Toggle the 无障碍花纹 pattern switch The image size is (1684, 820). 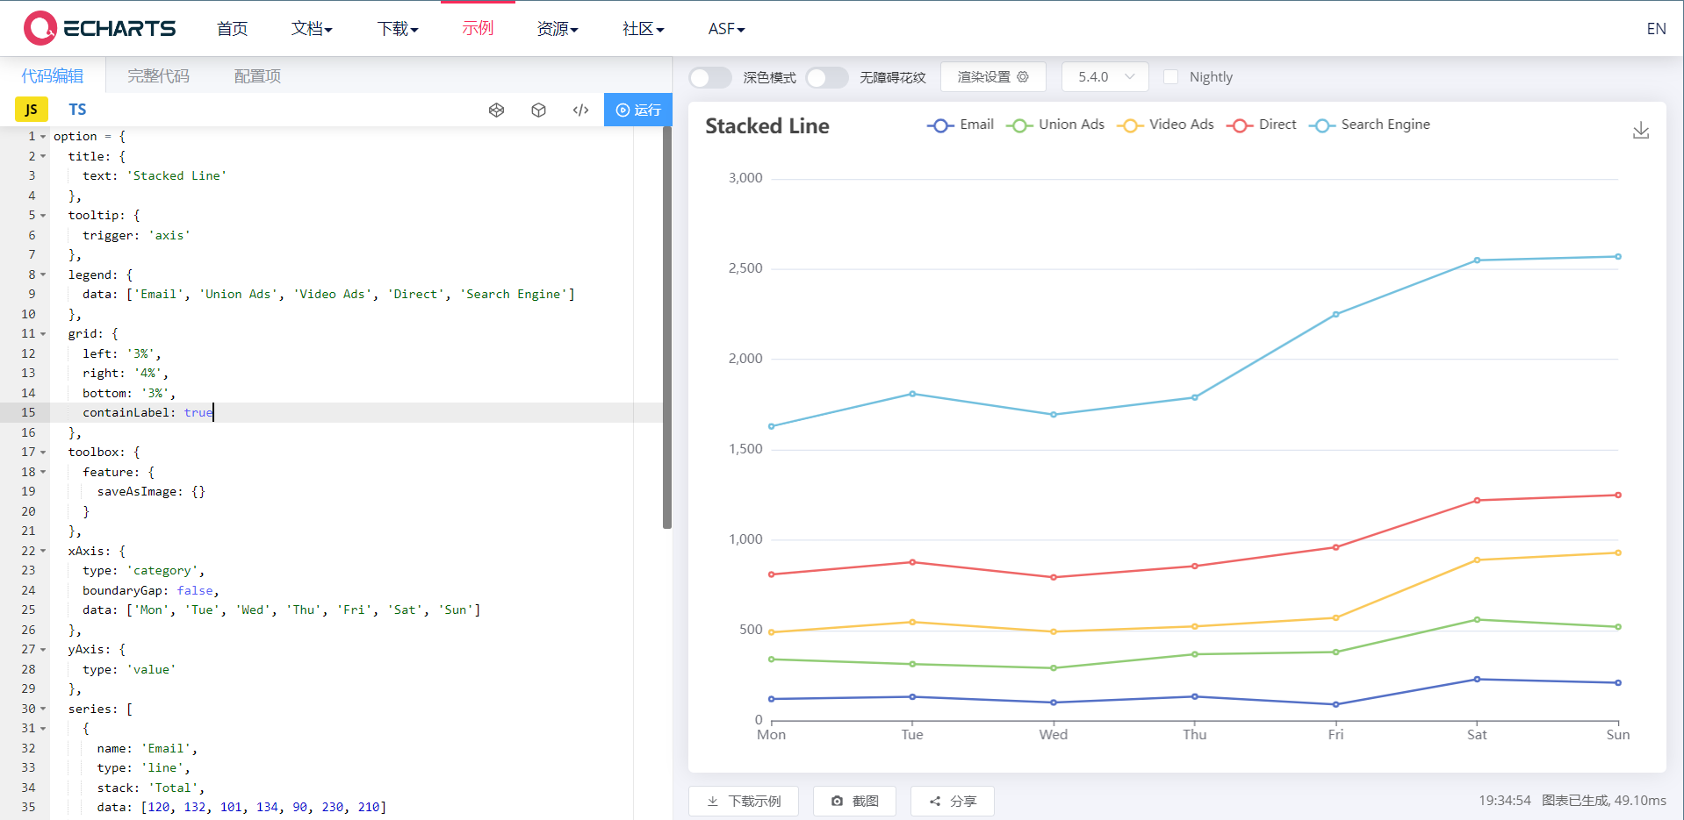coord(827,77)
